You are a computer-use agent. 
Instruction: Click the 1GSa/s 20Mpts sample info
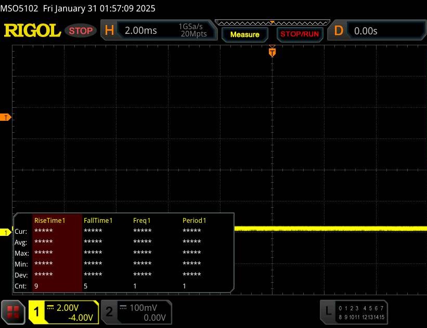[x=192, y=31]
